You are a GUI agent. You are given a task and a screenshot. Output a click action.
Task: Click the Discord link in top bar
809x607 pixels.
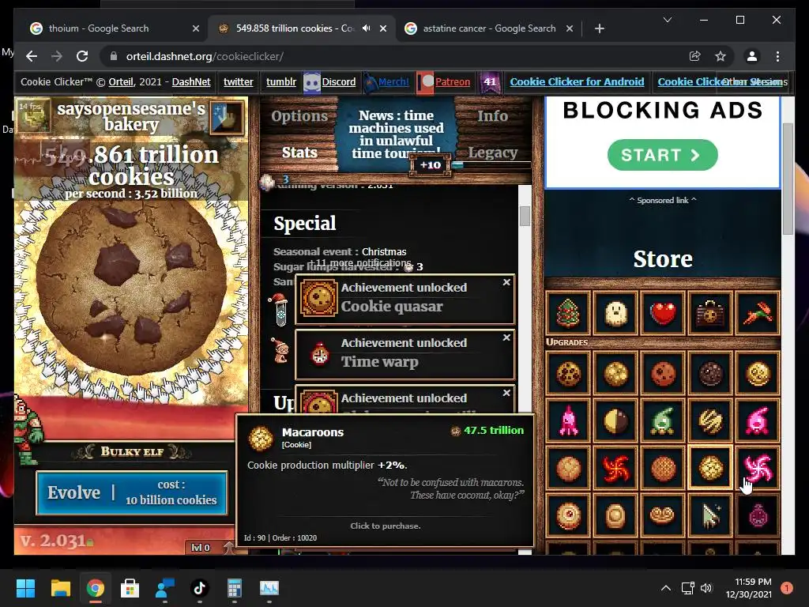[338, 81]
